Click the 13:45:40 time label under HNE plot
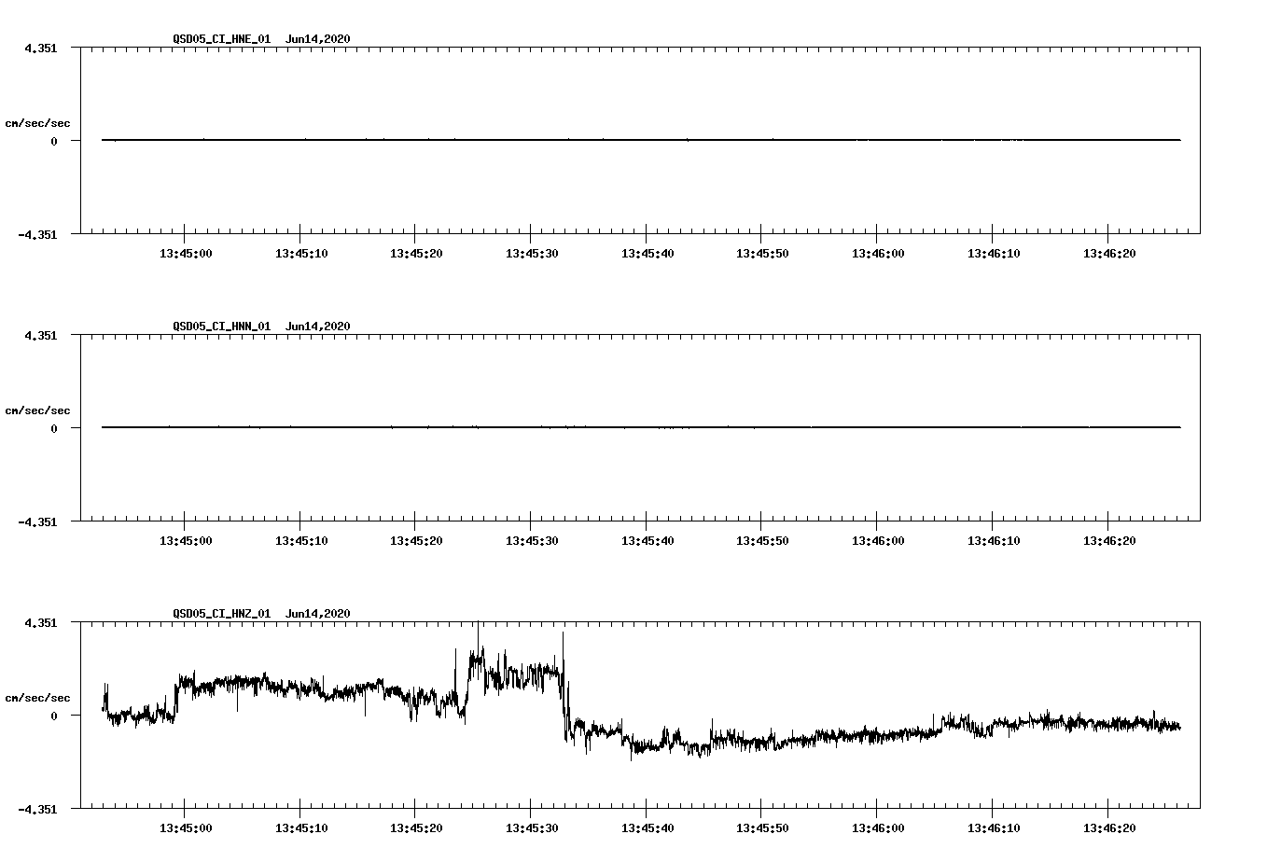Screen dimensions: 1267x862 tap(647, 254)
